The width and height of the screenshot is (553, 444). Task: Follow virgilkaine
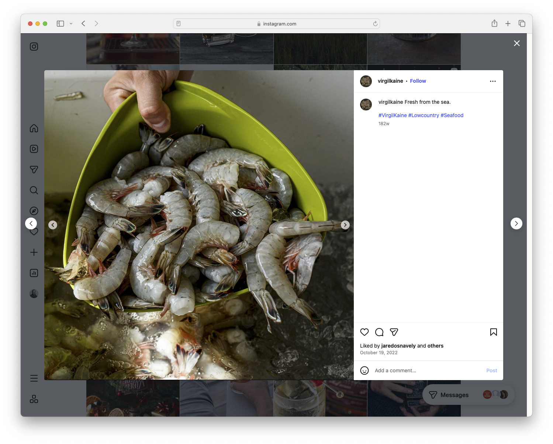(418, 81)
